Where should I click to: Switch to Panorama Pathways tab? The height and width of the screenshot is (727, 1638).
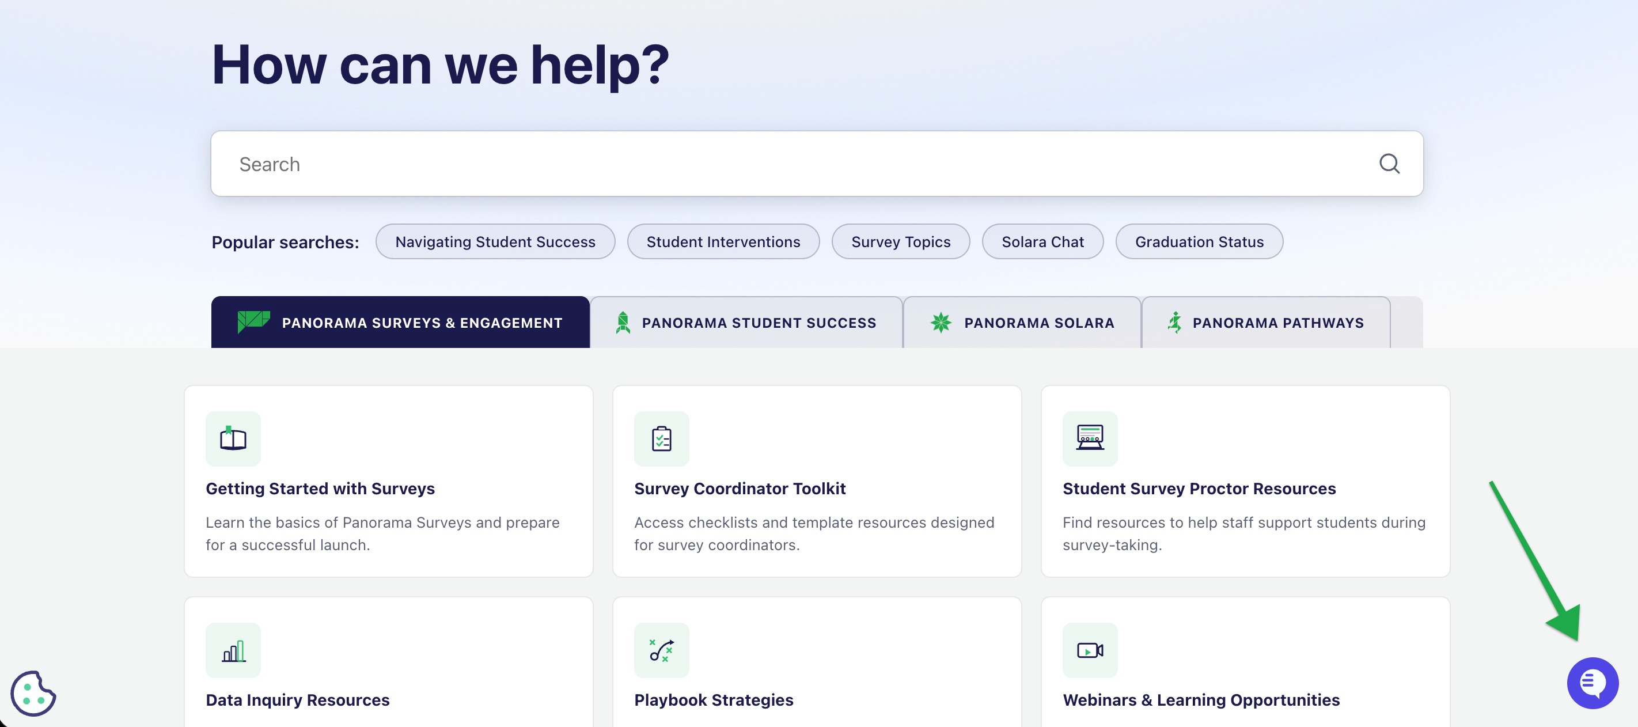[x=1265, y=323]
